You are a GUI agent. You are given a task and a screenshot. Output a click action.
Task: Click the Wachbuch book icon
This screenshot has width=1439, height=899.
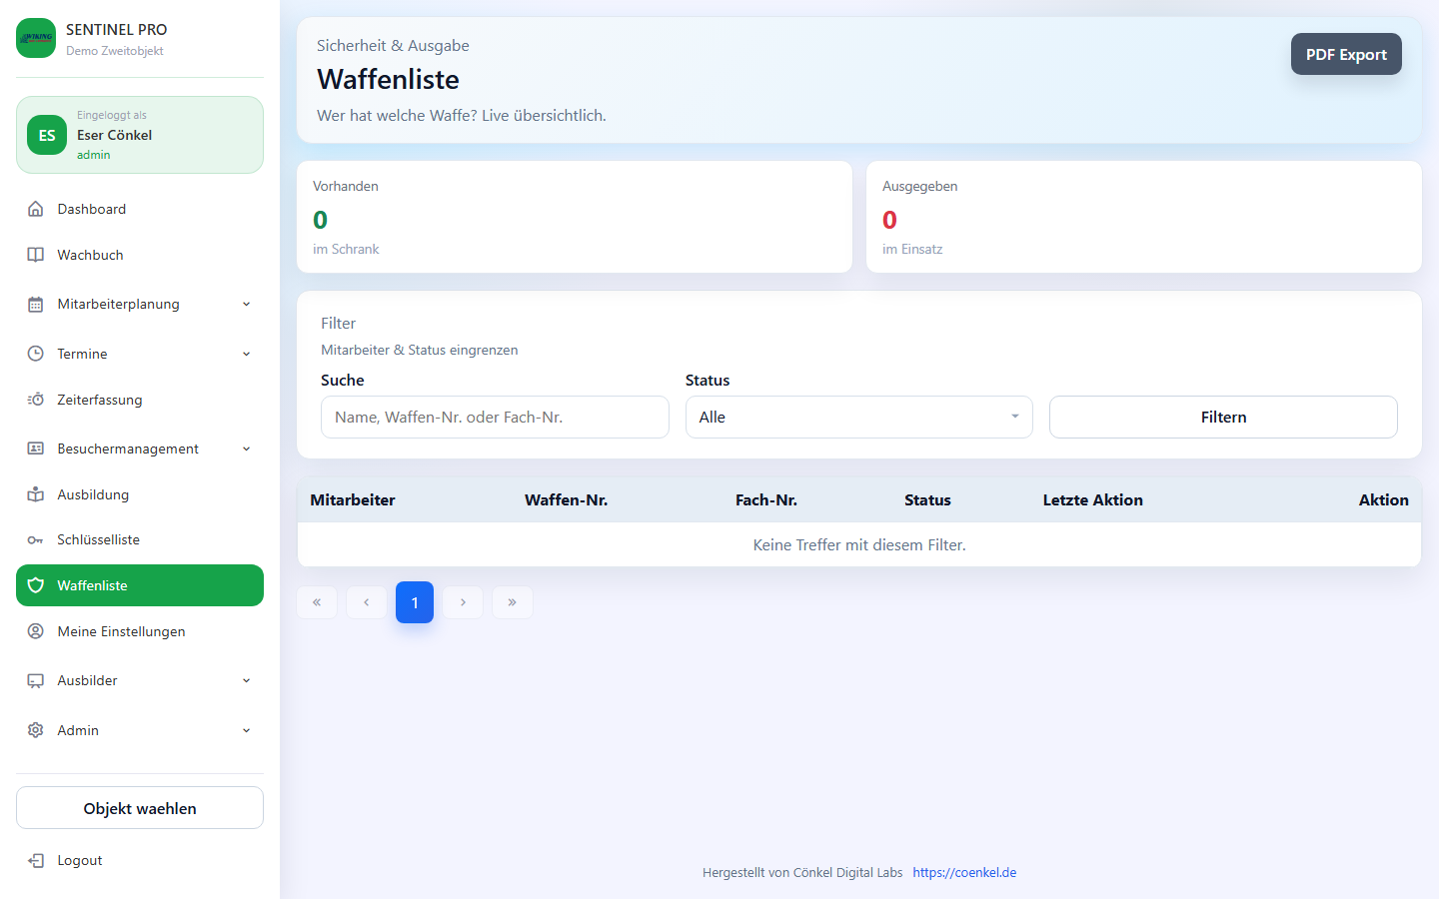35,255
